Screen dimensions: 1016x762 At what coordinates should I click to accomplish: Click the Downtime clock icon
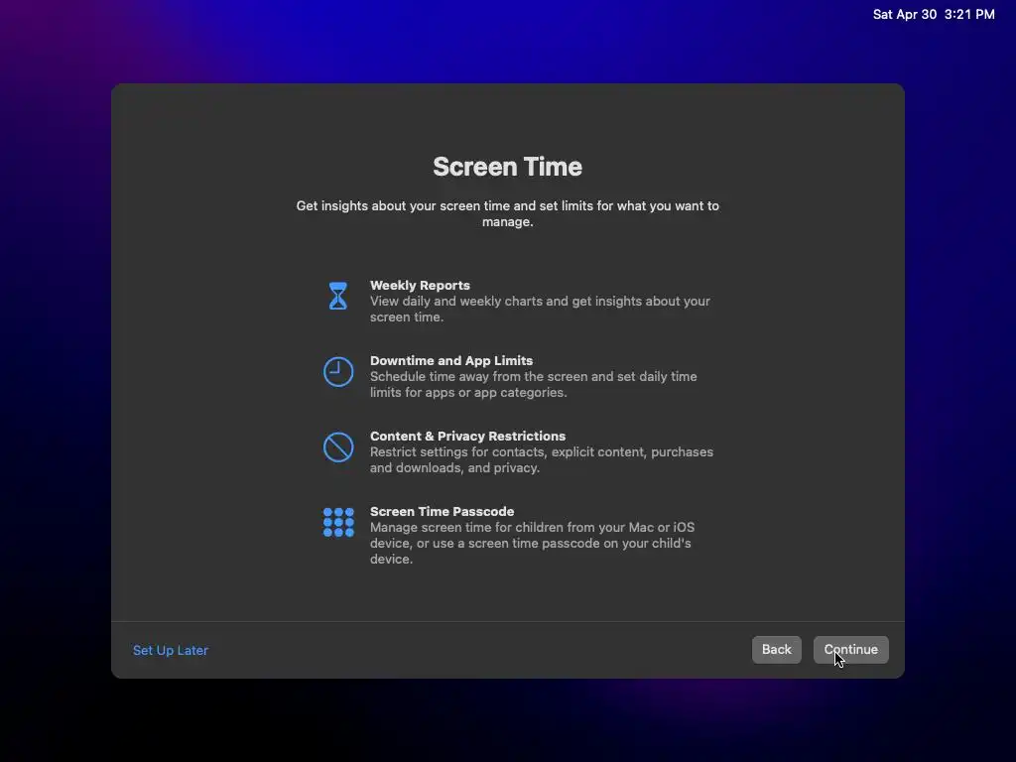pyautogui.click(x=338, y=371)
